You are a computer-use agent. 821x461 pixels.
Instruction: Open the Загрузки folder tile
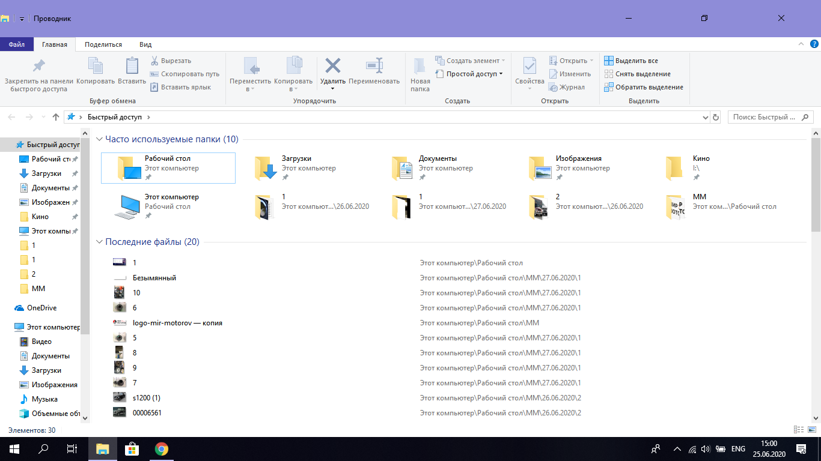[x=305, y=167]
